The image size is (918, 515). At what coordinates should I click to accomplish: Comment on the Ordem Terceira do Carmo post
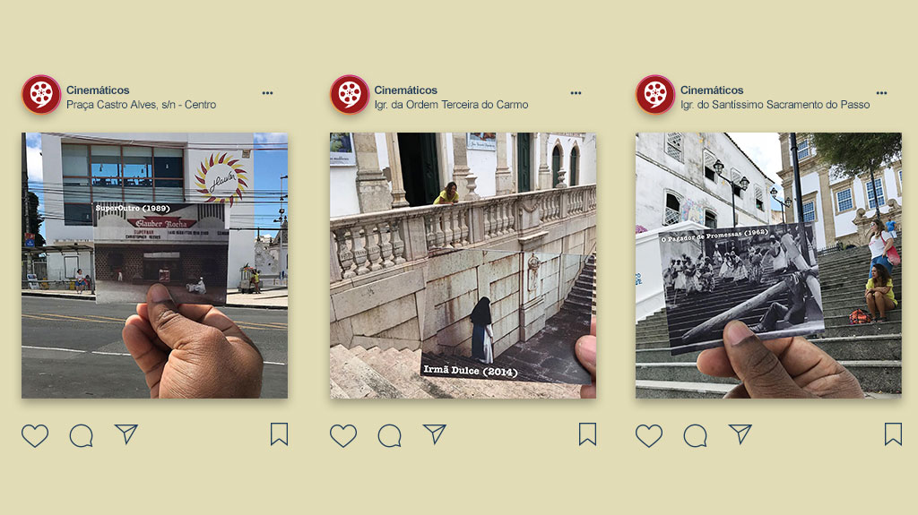(389, 436)
